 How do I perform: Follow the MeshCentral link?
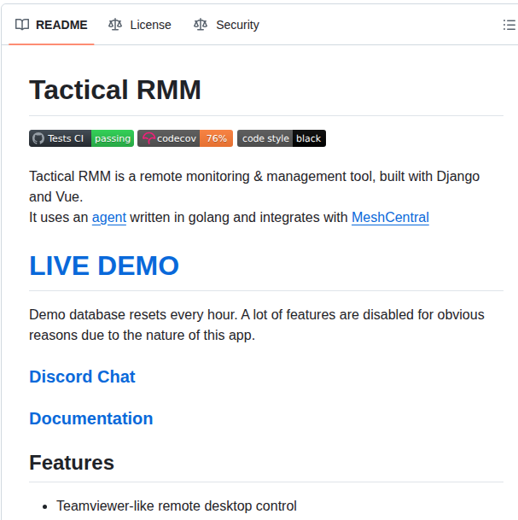(x=390, y=218)
